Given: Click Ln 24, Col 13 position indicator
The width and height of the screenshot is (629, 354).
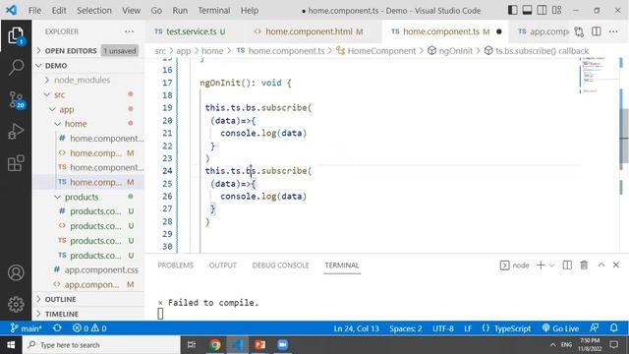Looking at the screenshot, I should coord(356,328).
